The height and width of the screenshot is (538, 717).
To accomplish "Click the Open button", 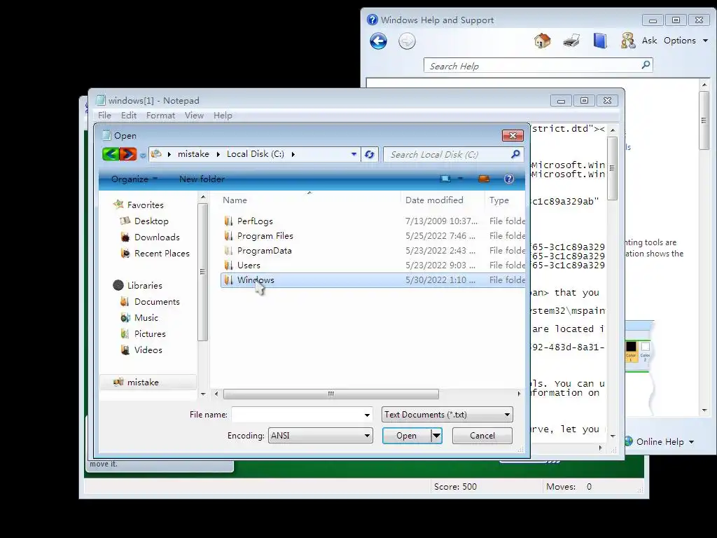I will click(407, 436).
